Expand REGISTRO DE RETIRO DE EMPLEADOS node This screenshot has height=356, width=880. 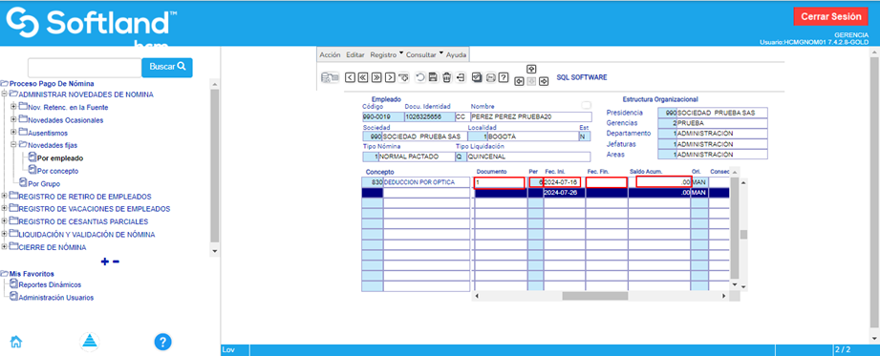point(5,196)
